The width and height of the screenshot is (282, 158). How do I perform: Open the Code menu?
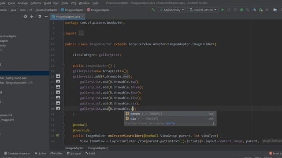(x=11, y=3)
